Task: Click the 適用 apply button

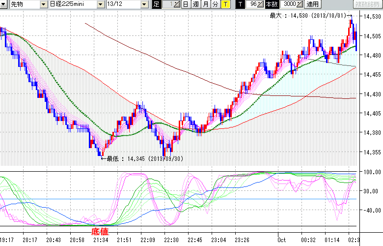Action: click(312, 4)
